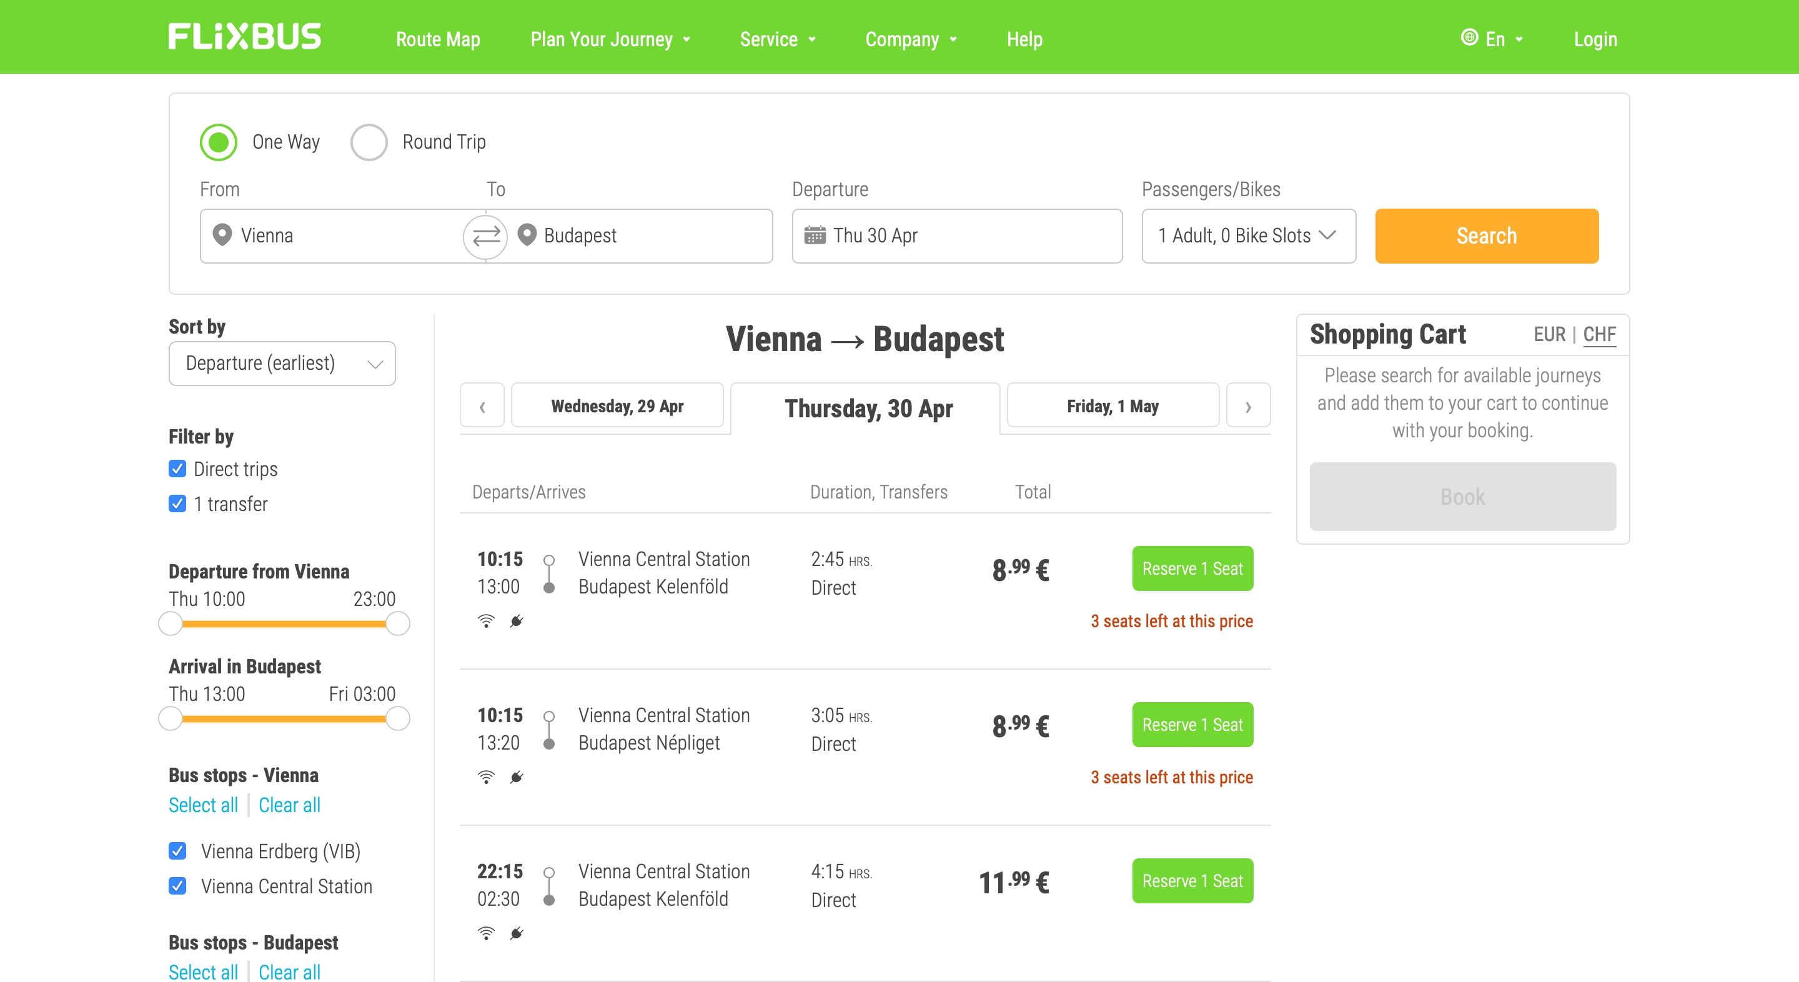Viewport: 1799px width, 982px height.
Task: Click Wi-Fi icon on Budapest Népliget trip
Action: [x=486, y=776]
